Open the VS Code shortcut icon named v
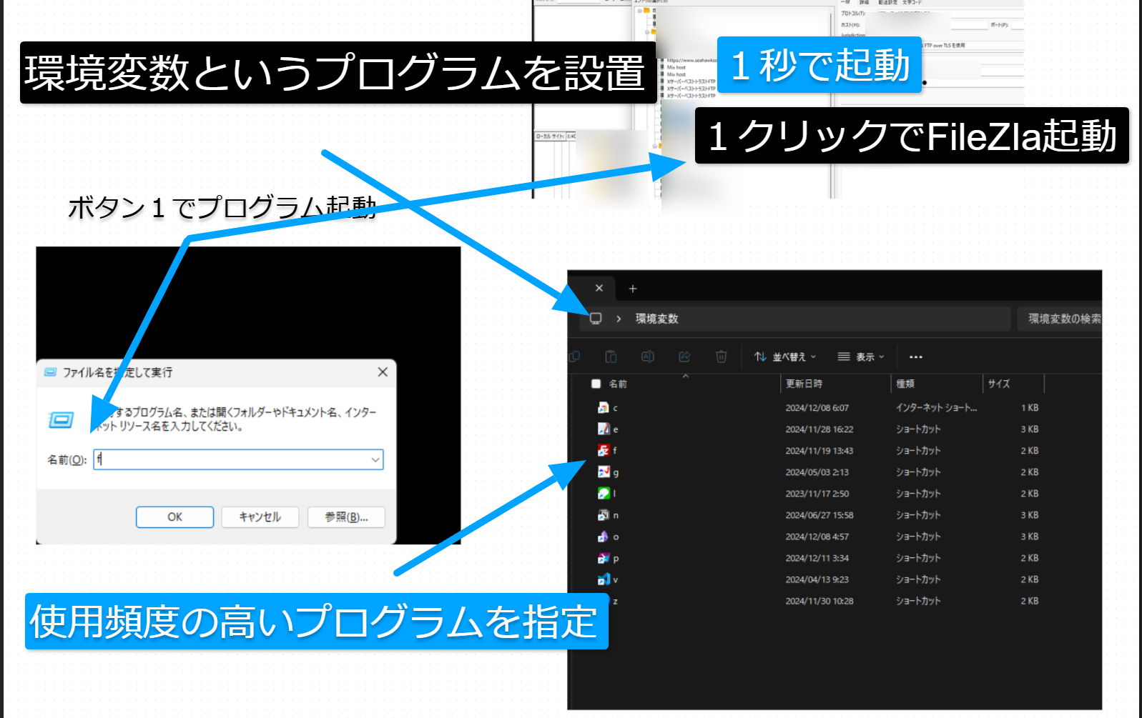Viewport: 1142px width, 718px height. click(x=604, y=579)
